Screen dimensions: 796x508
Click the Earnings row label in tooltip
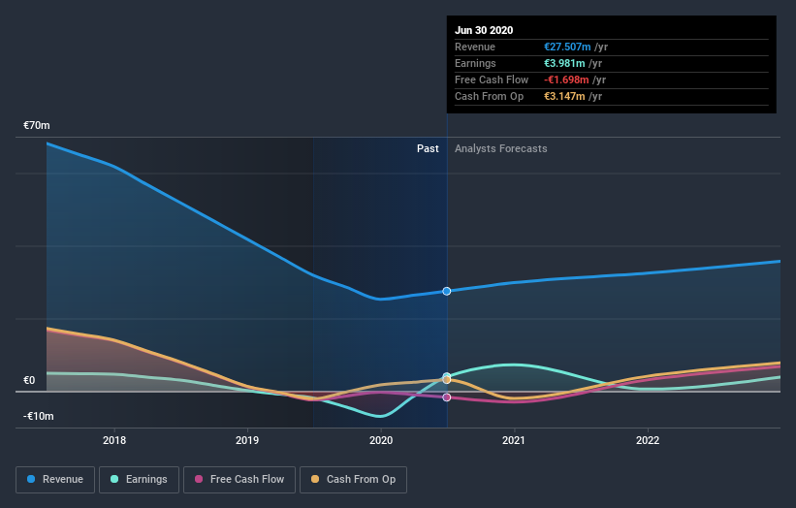475,63
